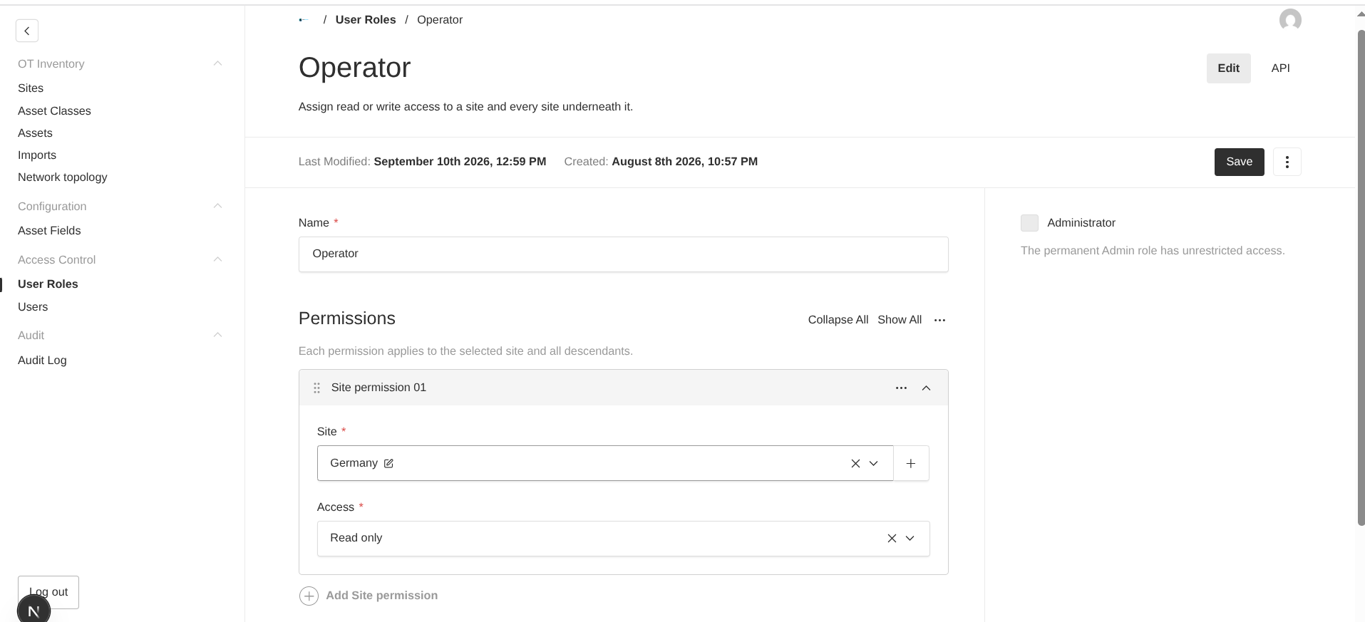The width and height of the screenshot is (1365, 622).
Task: Click the home breadcrumb icon
Action: coord(304,20)
